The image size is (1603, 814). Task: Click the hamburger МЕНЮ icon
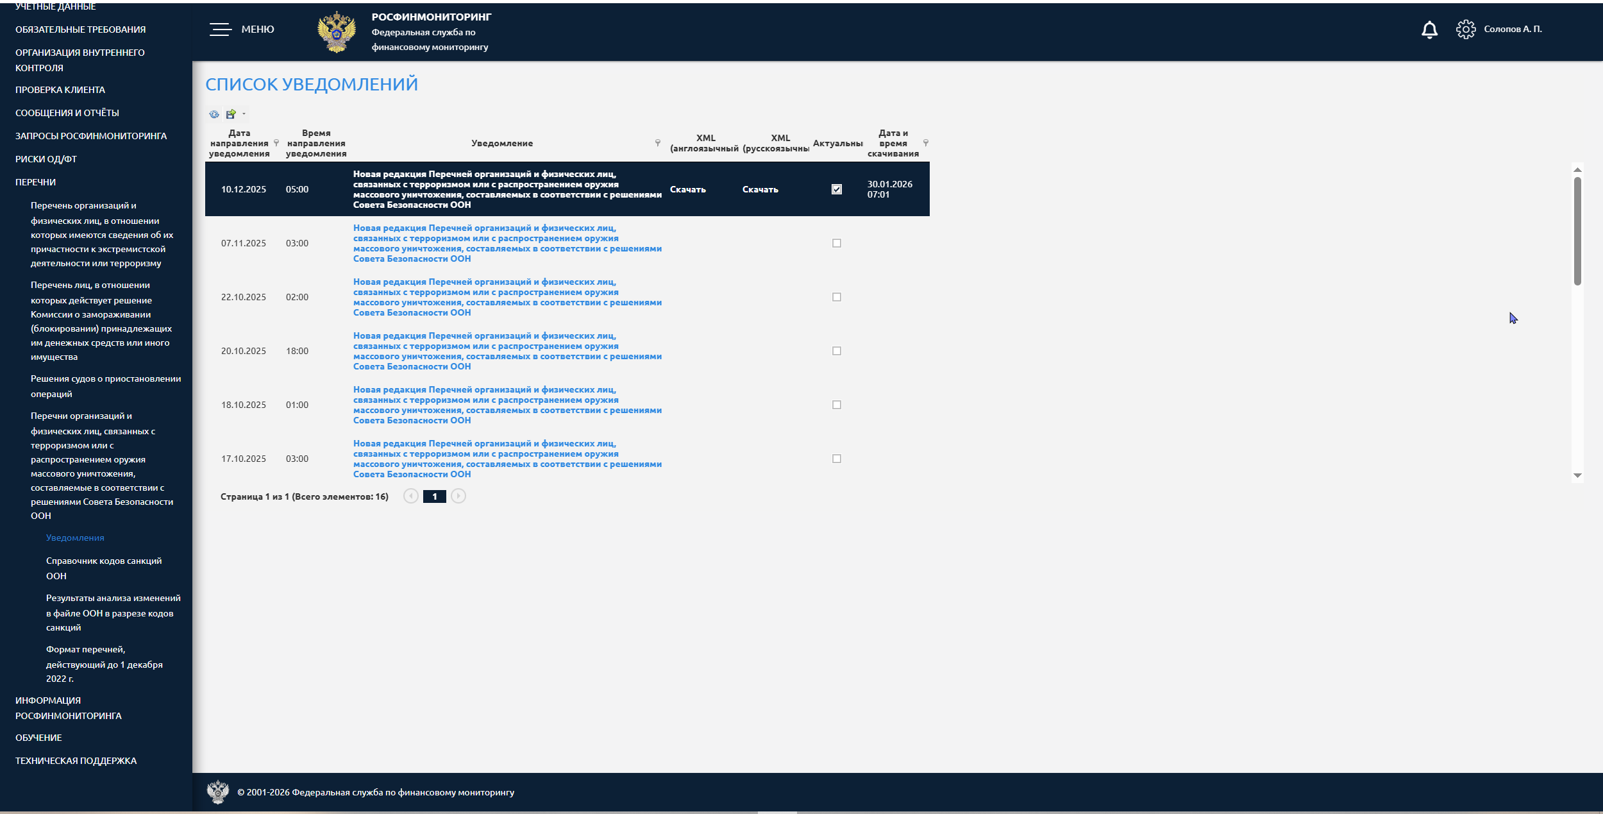click(x=220, y=30)
